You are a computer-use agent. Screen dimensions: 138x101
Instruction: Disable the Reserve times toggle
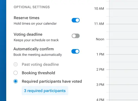(76, 20)
